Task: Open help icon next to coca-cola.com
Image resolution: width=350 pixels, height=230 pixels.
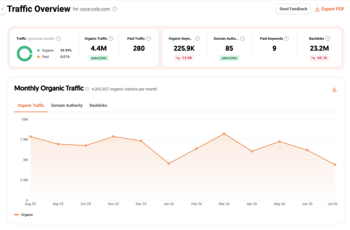Action: point(114,9)
